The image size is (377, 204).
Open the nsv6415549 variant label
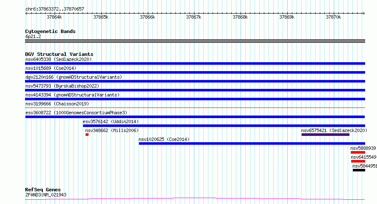363,157
